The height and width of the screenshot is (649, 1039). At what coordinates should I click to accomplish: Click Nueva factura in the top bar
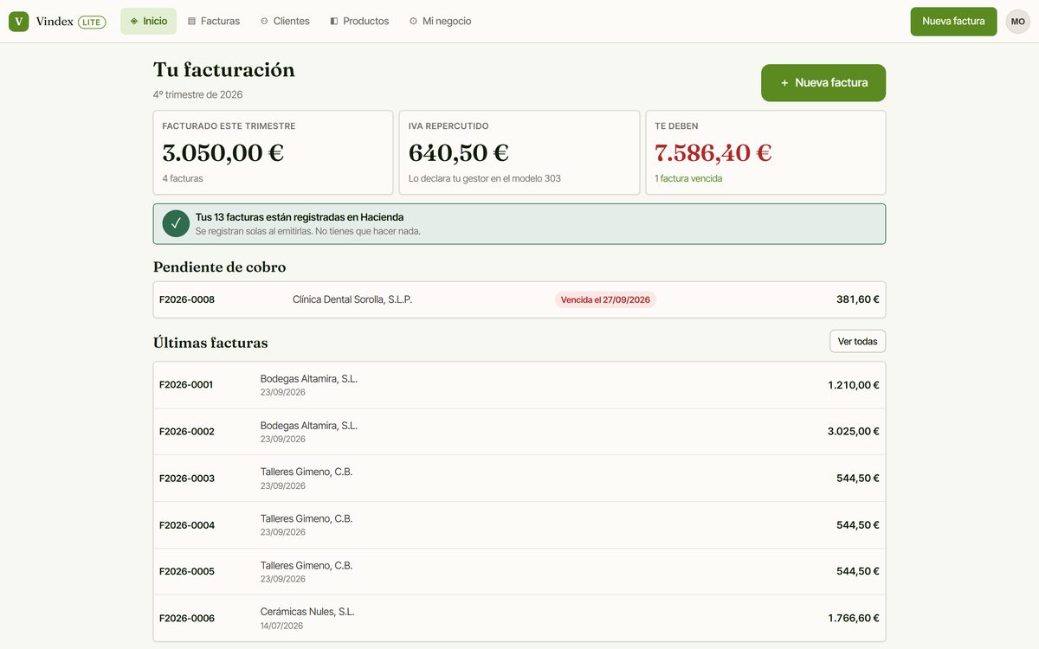tap(953, 22)
